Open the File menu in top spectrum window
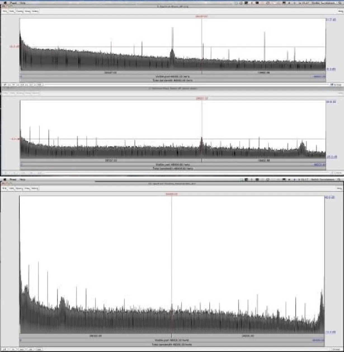The width and height of the screenshot is (344, 352). [x=5, y=11]
